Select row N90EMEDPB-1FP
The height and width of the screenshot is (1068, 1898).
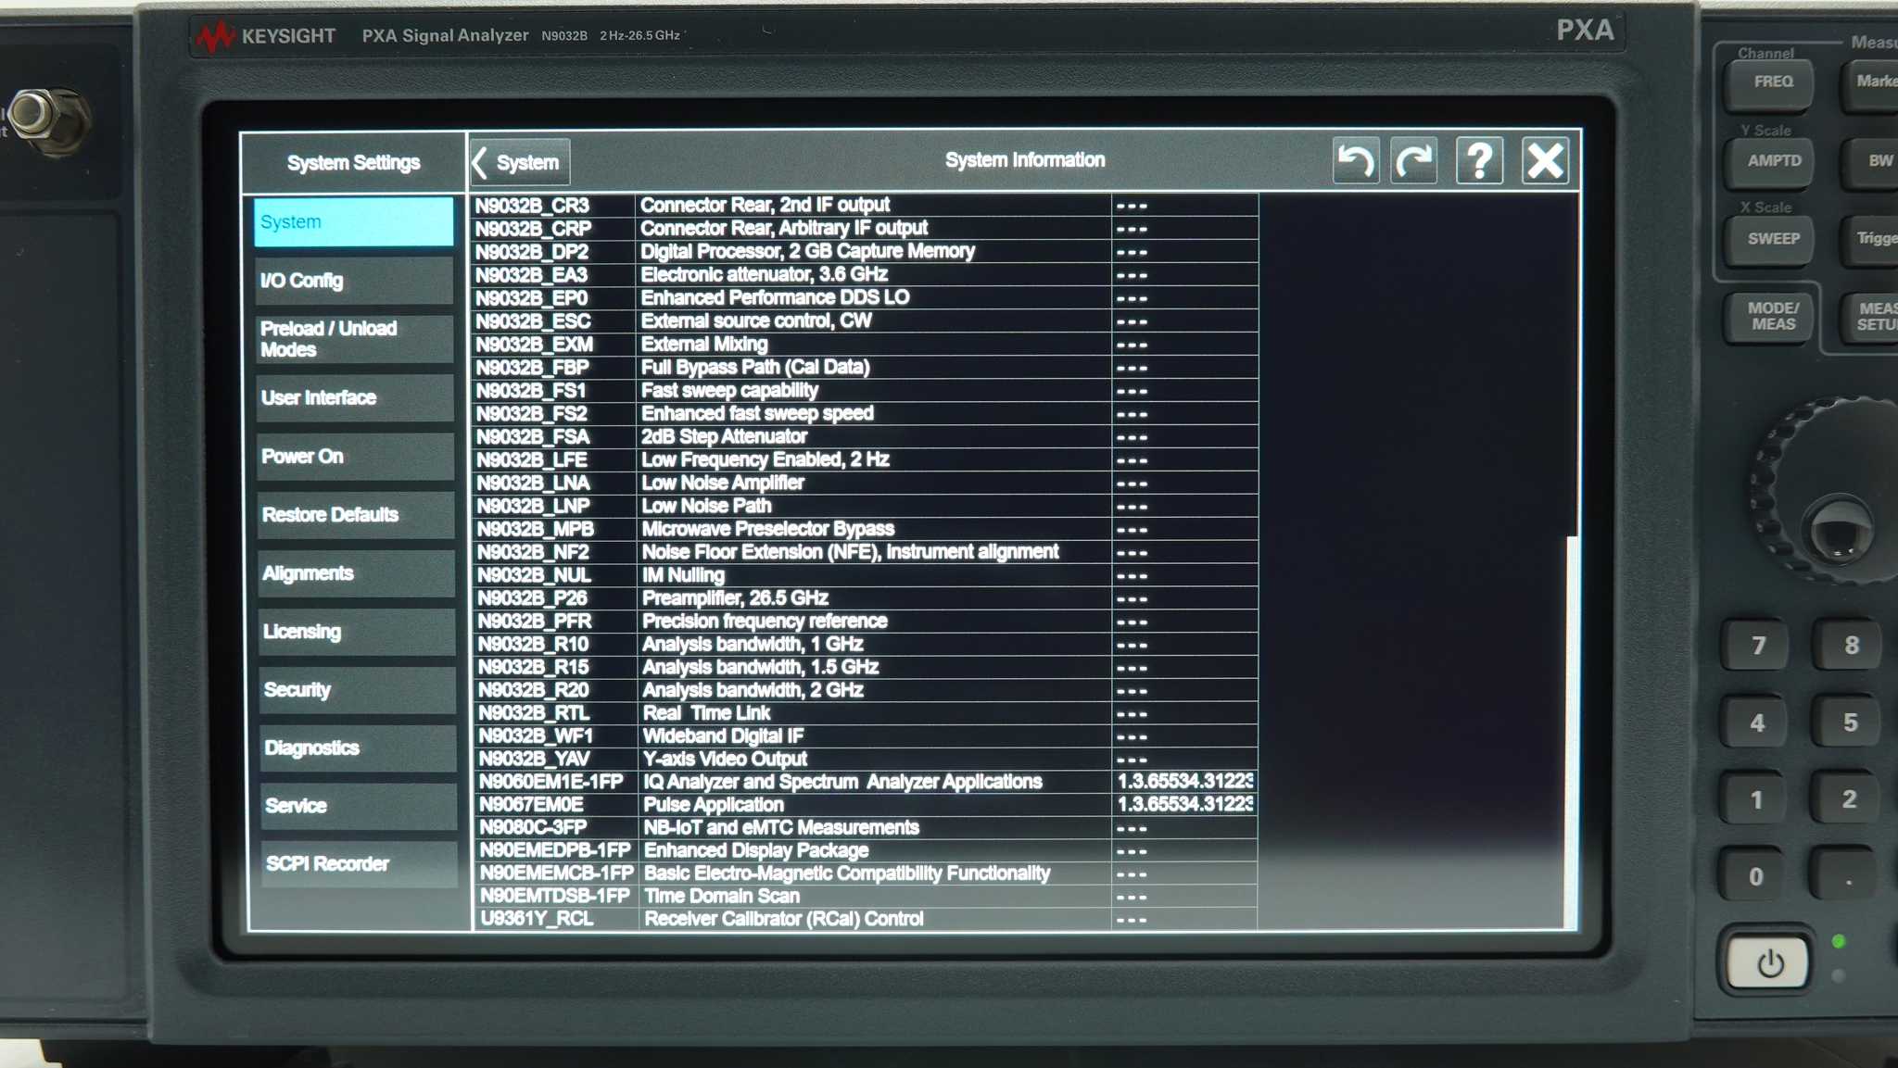(x=865, y=850)
